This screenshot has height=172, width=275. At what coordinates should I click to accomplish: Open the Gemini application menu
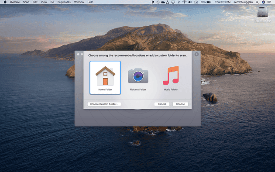[x=15, y=2]
